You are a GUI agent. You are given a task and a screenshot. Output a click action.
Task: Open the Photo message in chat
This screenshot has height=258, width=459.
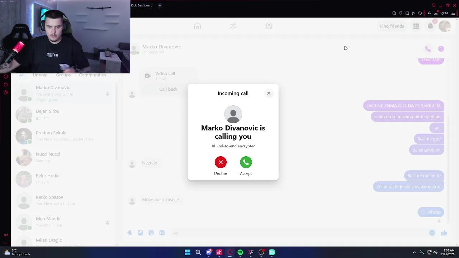(x=431, y=212)
